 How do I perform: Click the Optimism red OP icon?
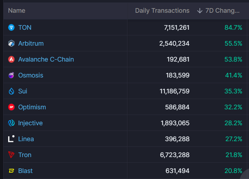coord(11,107)
